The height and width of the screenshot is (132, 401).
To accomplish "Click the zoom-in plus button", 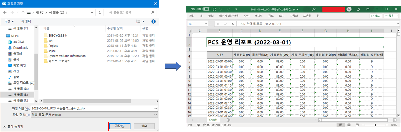I will (387, 125).
